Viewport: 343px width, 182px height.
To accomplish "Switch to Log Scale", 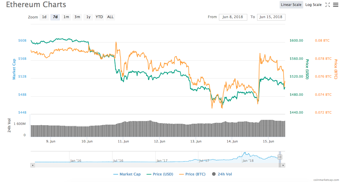I will [x=313, y=5].
